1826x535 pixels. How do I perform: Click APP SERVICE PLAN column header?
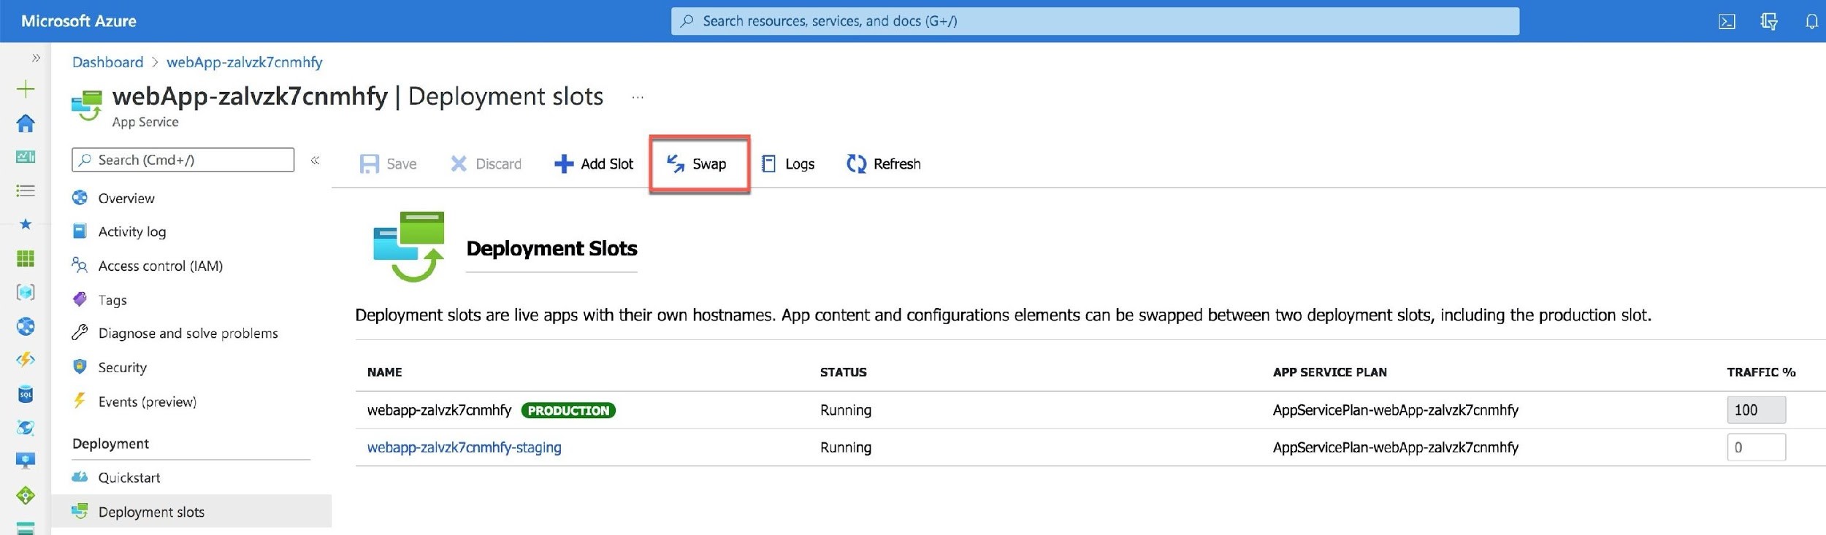point(1329,372)
